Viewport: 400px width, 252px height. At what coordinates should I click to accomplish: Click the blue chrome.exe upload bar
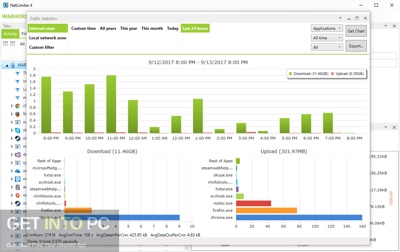click(299, 217)
